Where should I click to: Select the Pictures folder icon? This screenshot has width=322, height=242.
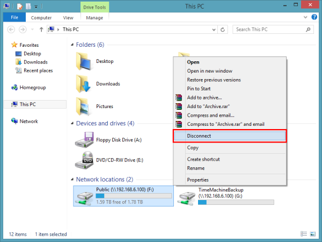pos(83,106)
